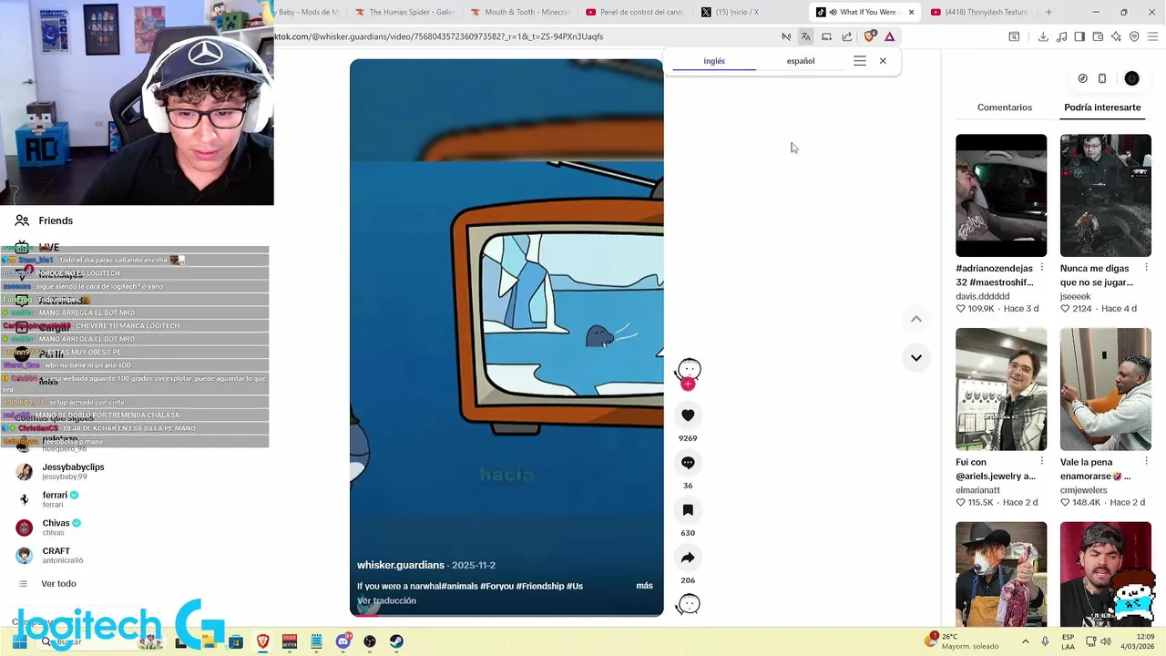The width and height of the screenshot is (1166, 656).
Task: Open a new browser tab
Action: [x=1048, y=12]
